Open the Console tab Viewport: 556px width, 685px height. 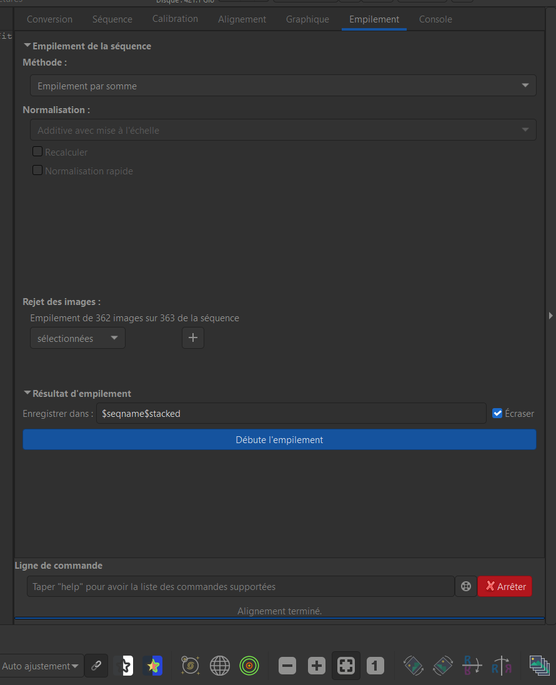click(435, 19)
